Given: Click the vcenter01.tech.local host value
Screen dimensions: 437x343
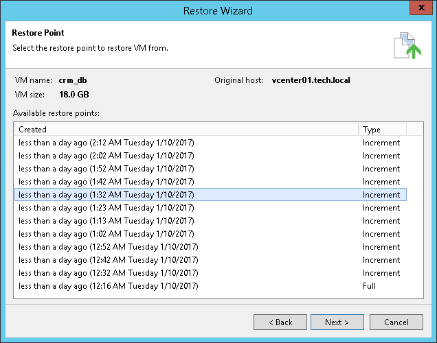Looking at the screenshot, I should click(311, 80).
